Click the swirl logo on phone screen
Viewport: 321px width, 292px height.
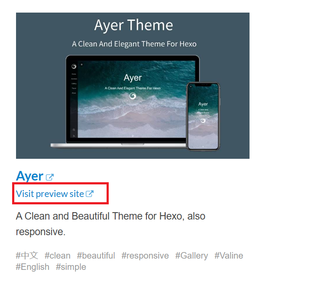pos(203,121)
